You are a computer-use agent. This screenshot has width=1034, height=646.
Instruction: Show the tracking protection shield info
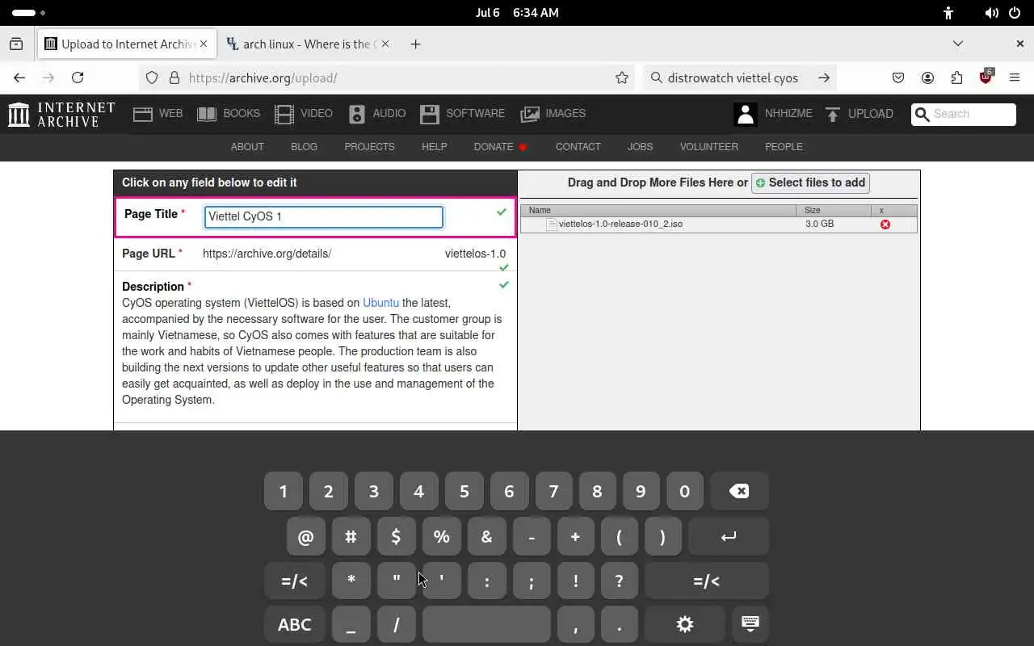pyautogui.click(x=152, y=78)
